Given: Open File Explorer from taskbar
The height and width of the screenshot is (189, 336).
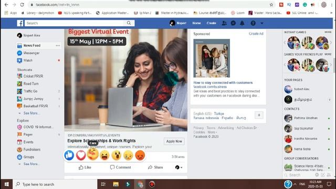Looking at the screenshot, I should point(115,184).
